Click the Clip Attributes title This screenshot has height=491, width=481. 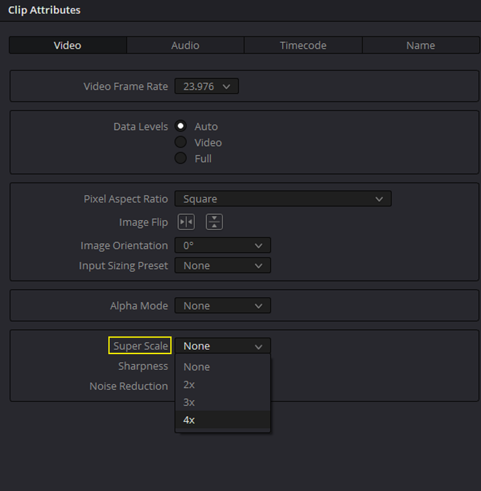[x=44, y=10]
